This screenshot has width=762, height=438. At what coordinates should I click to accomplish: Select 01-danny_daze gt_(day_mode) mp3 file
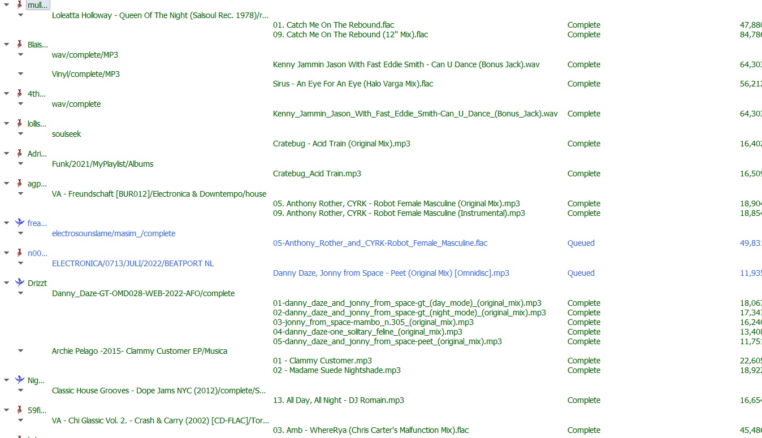[x=407, y=303]
